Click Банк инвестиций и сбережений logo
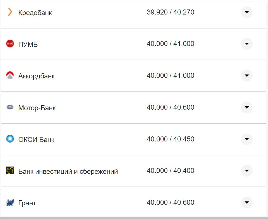This screenshot has width=268, height=219. click(x=10, y=170)
